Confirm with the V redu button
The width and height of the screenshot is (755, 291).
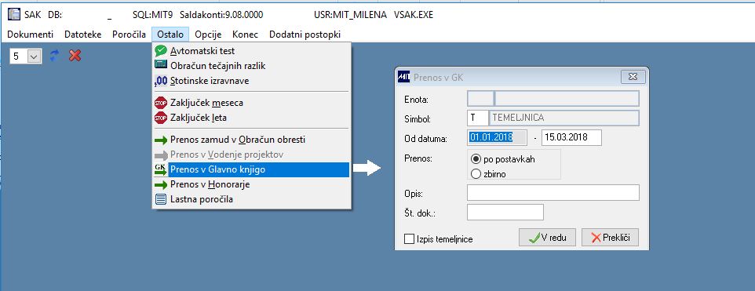tap(547, 238)
